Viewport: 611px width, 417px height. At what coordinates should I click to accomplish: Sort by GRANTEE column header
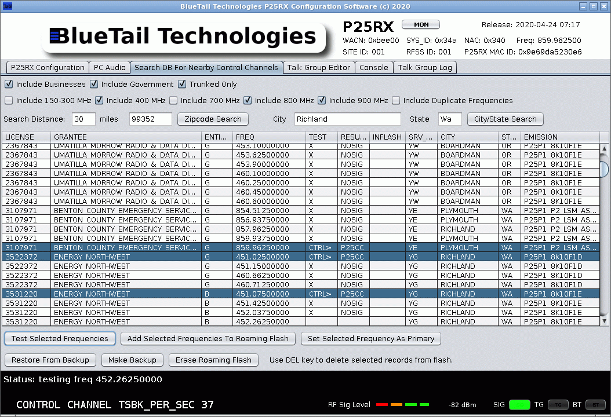[126, 137]
